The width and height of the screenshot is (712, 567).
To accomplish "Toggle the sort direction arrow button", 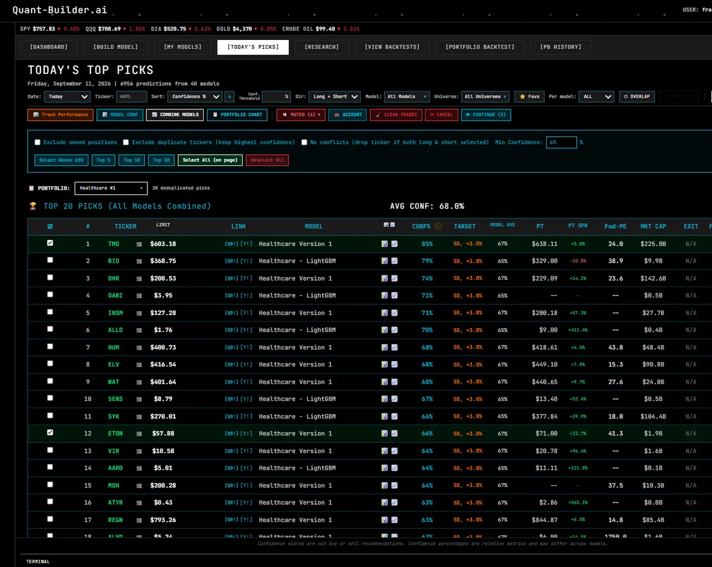I will (229, 97).
